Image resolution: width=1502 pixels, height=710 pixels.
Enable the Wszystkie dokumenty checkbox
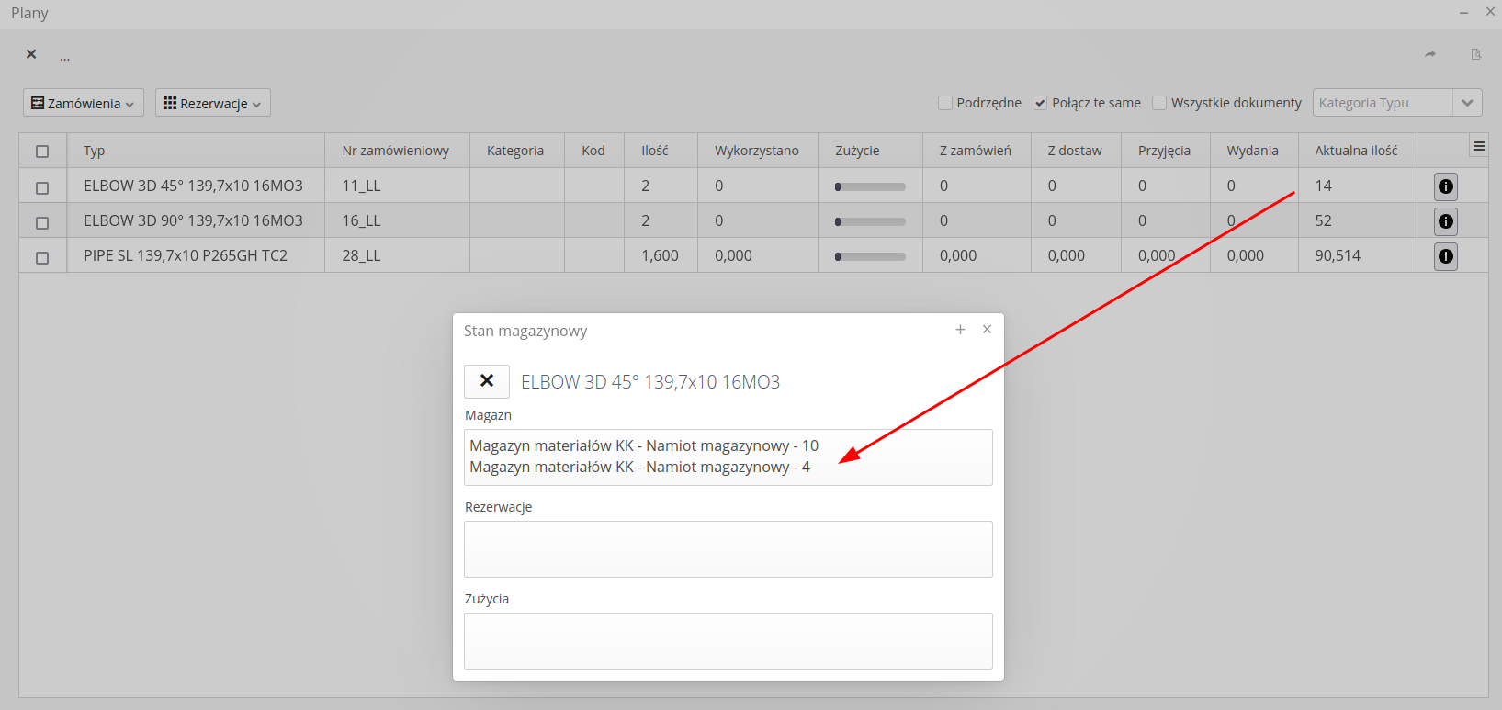(x=1159, y=103)
